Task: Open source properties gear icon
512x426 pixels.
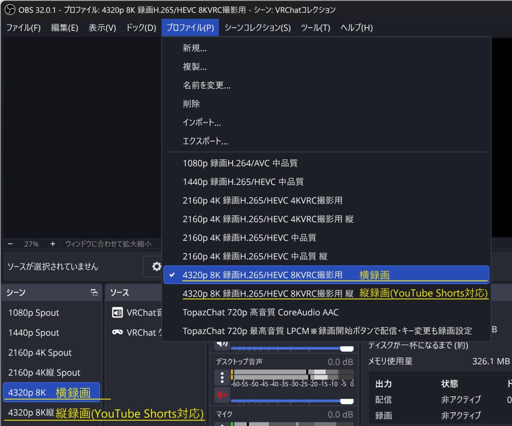Action: (x=157, y=266)
